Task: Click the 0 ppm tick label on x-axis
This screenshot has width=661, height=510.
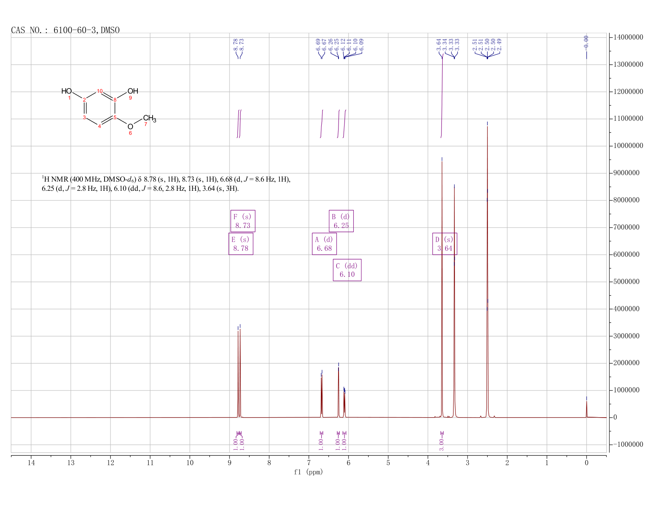Action: [586, 463]
